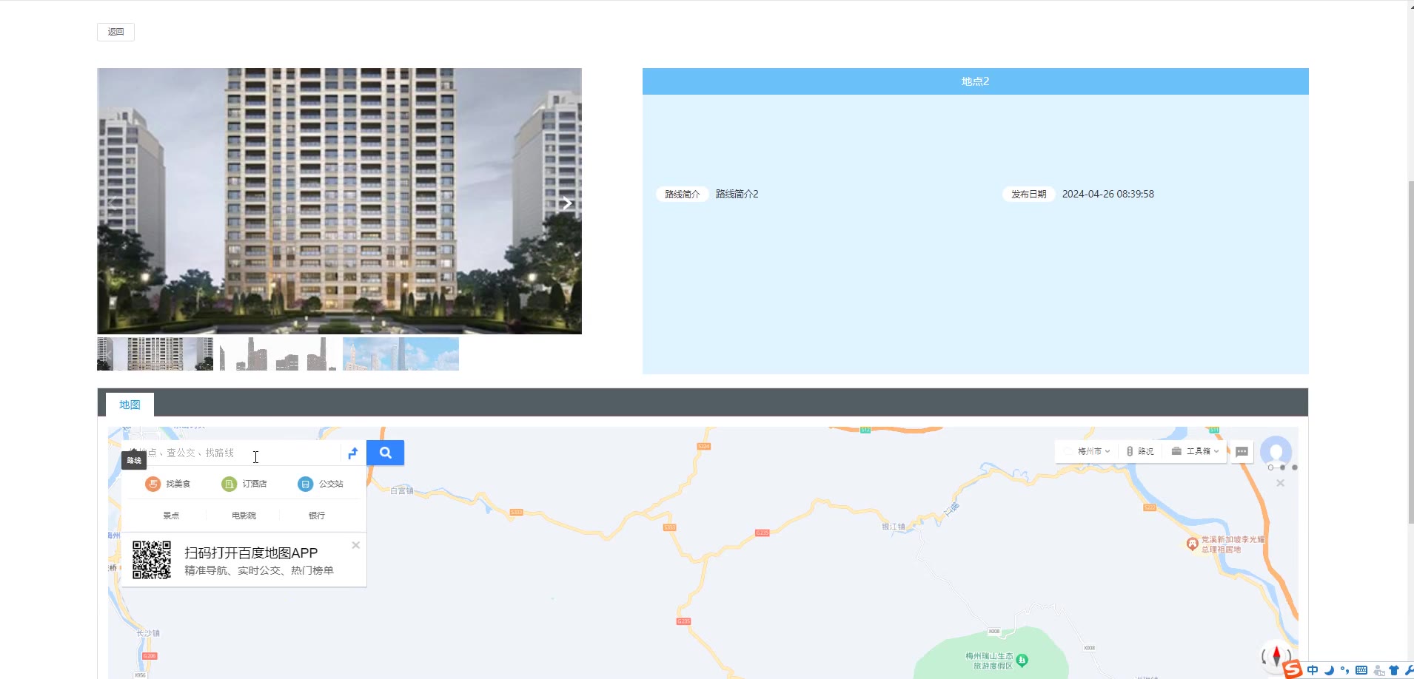Close the avatar hint with X
The width and height of the screenshot is (1414, 679).
pos(1280,483)
